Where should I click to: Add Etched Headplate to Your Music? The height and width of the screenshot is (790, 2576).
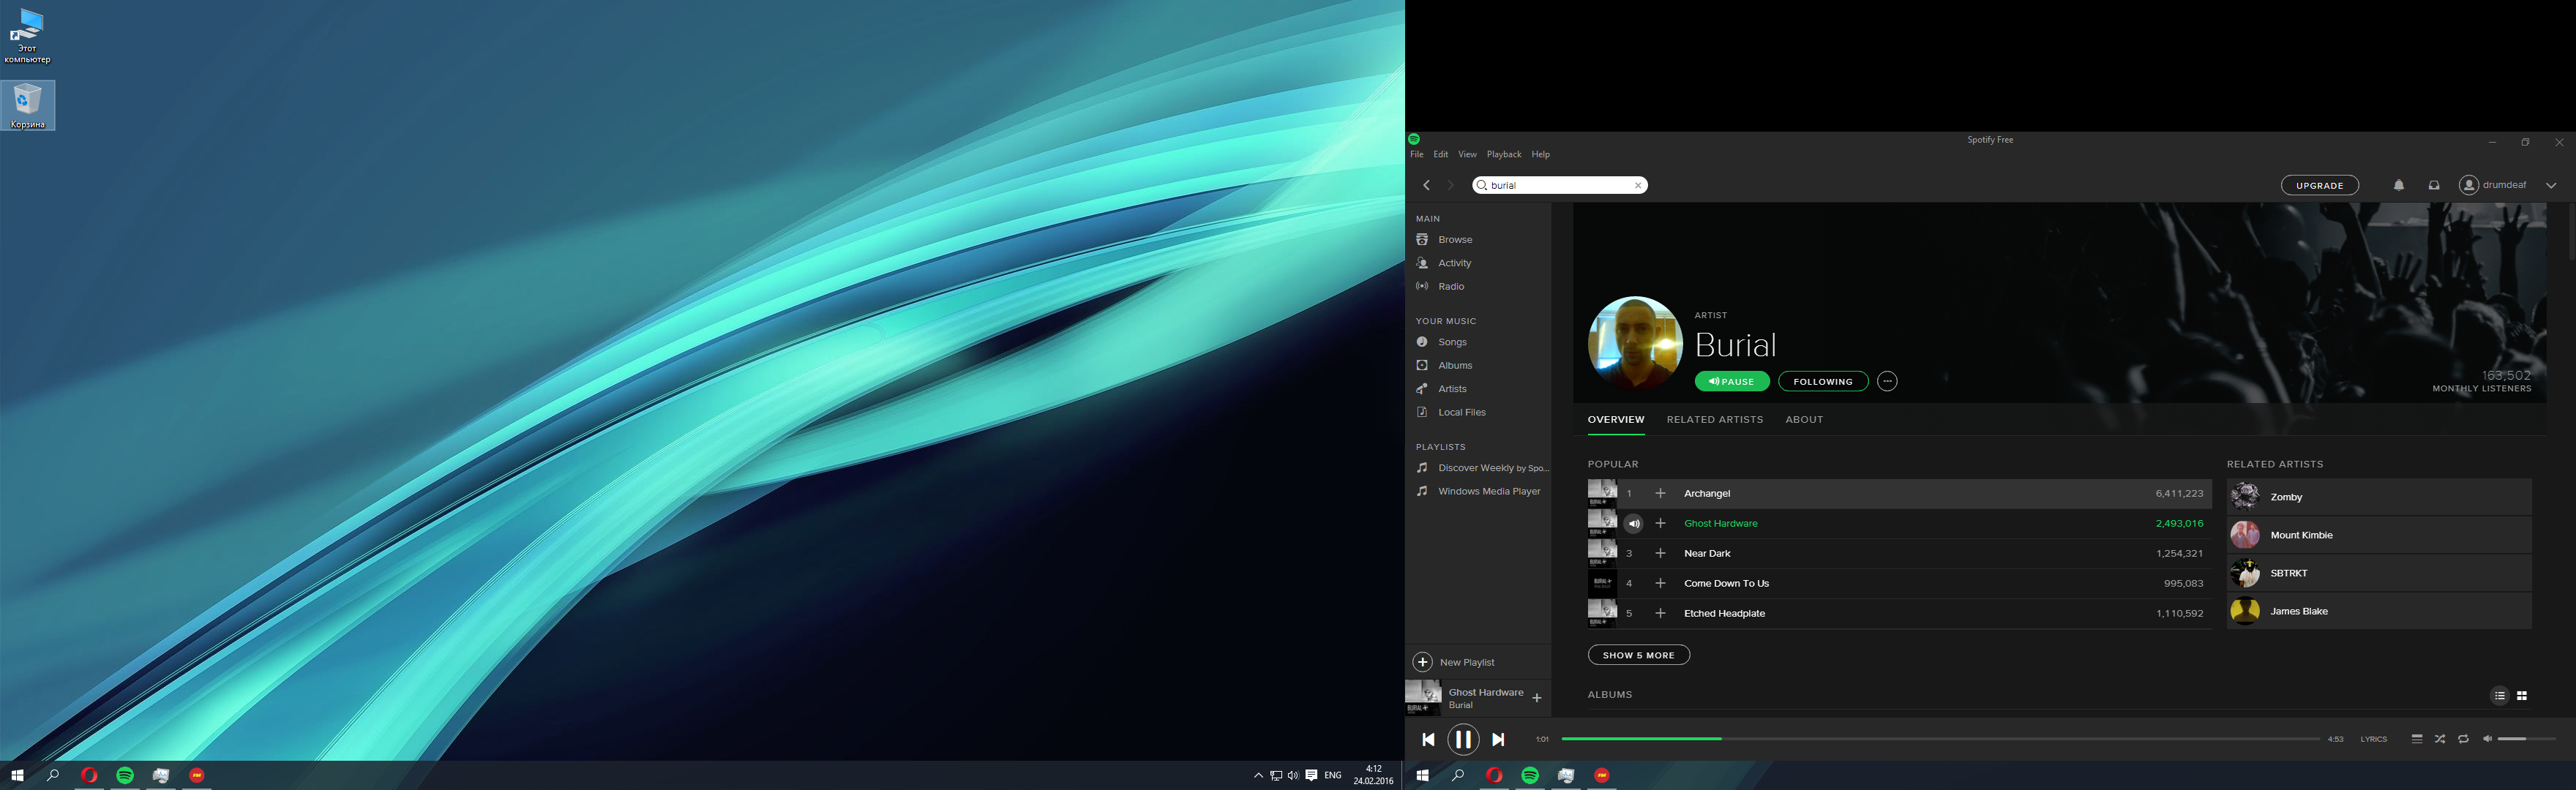pyautogui.click(x=1661, y=613)
